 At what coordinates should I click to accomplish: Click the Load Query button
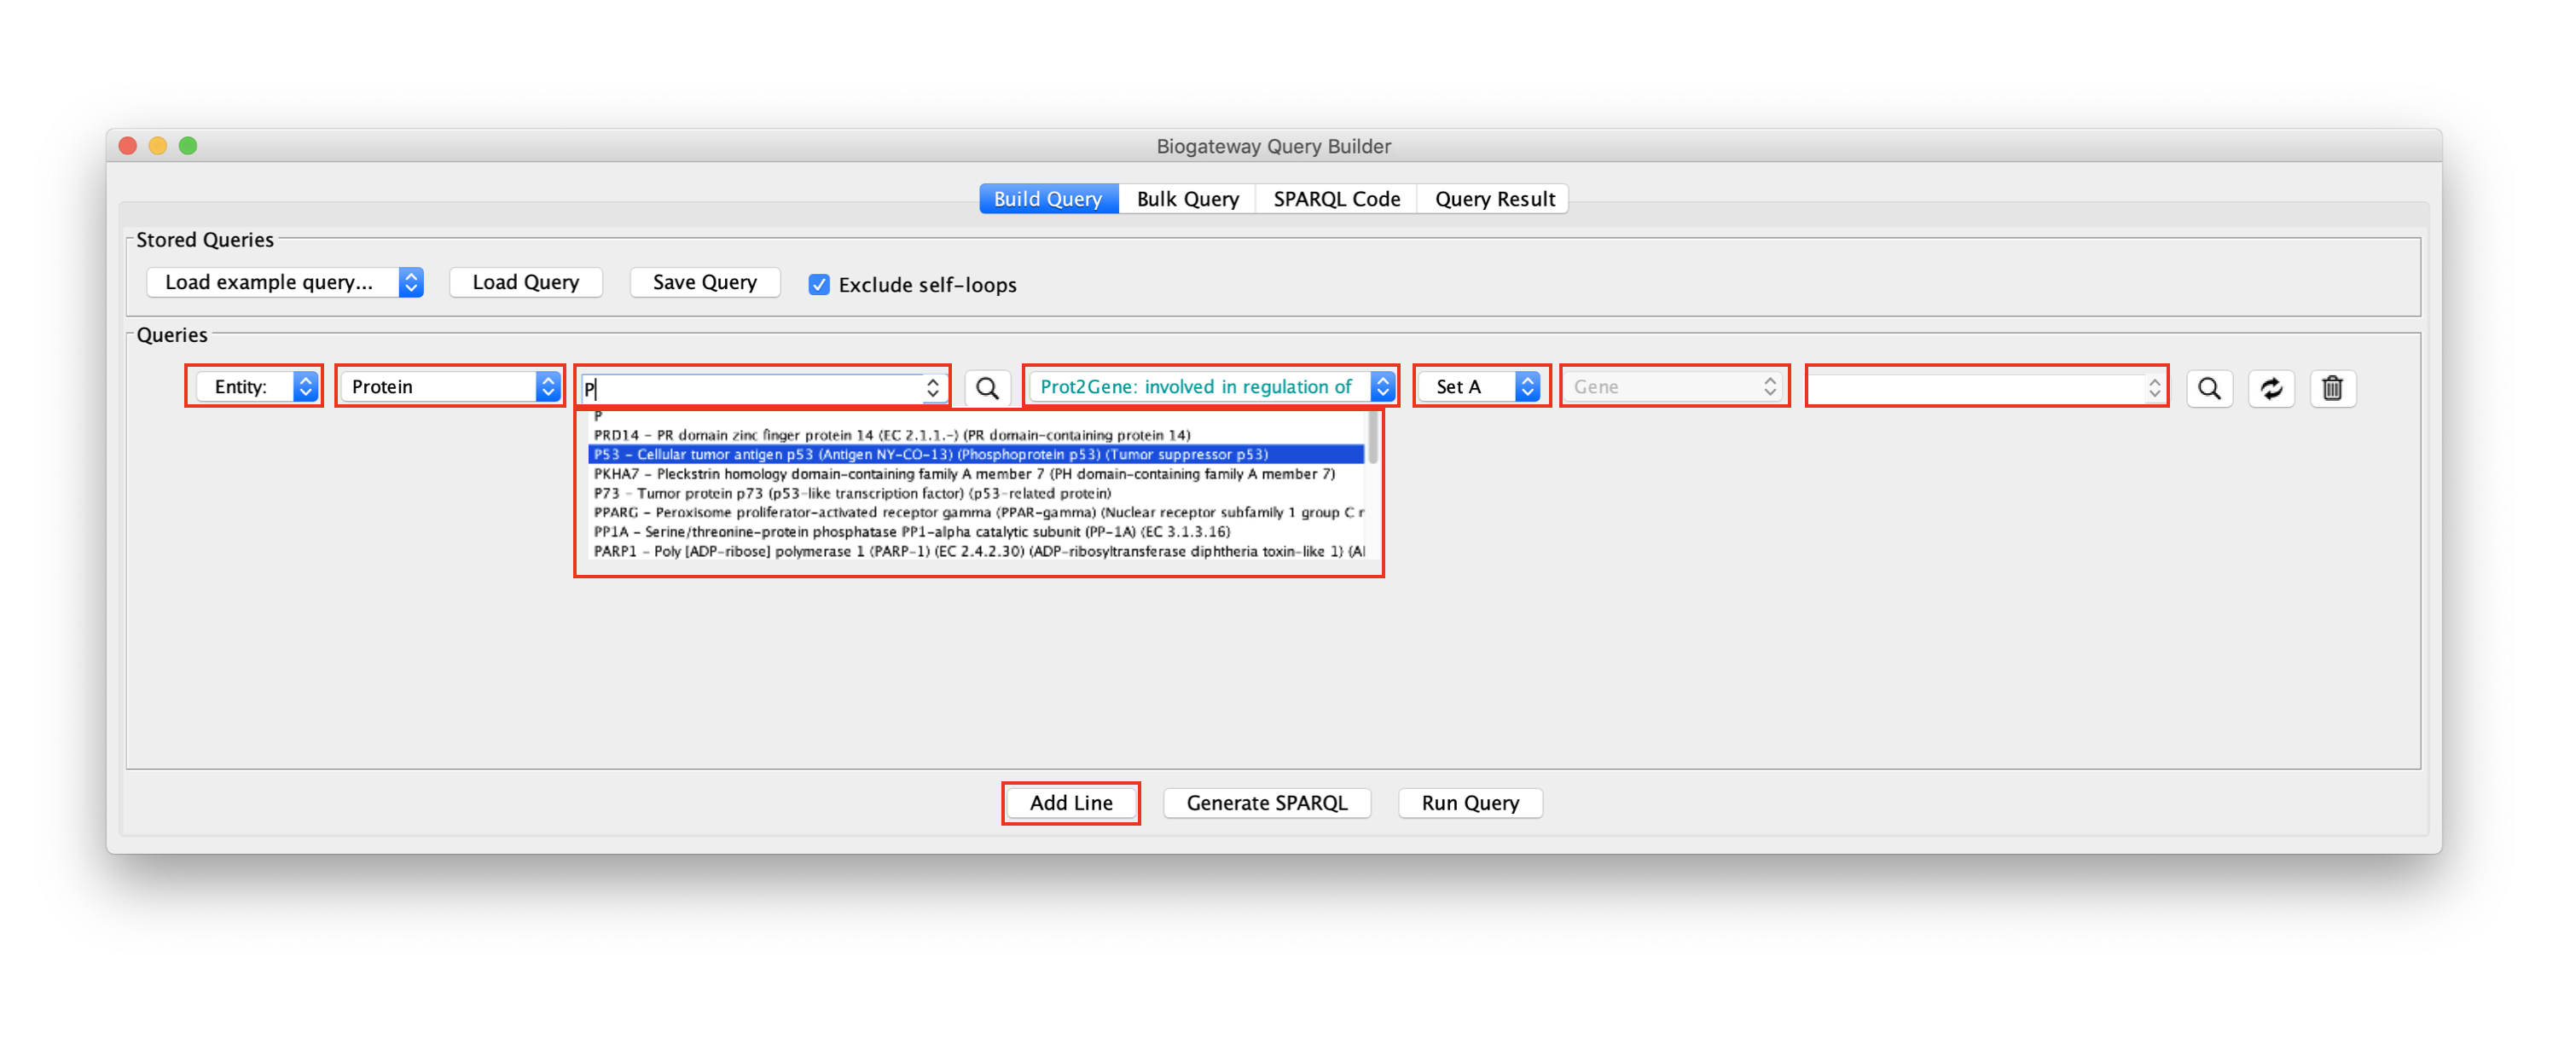click(x=526, y=282)
